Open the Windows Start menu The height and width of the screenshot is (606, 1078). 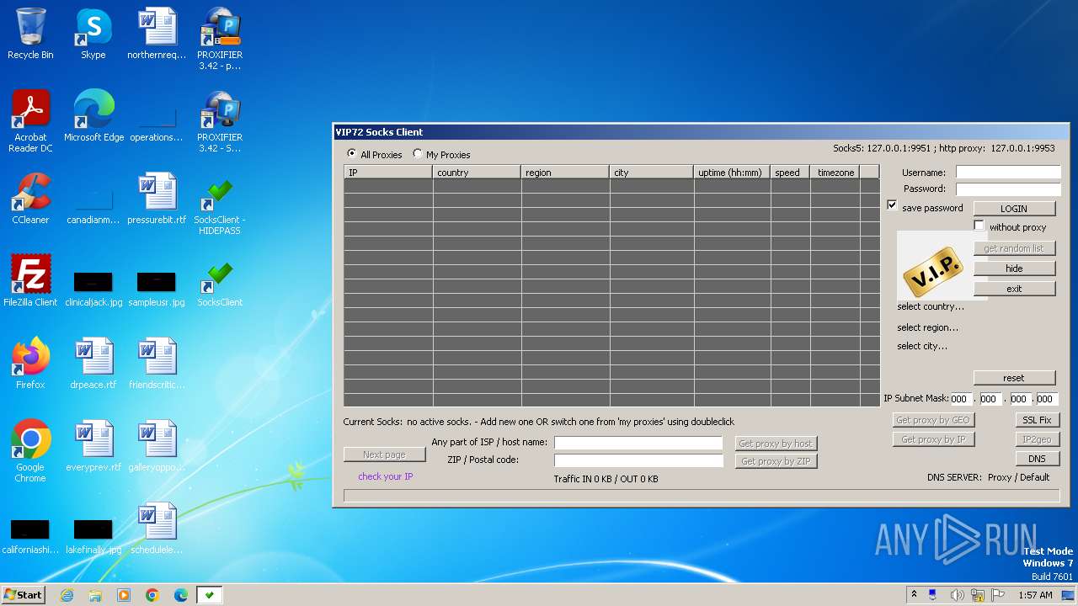tap(24, 595)
